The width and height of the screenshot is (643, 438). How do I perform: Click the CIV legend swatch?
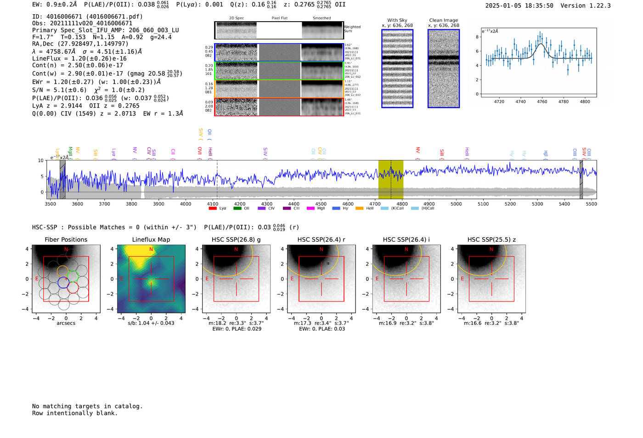pos(262,209)
